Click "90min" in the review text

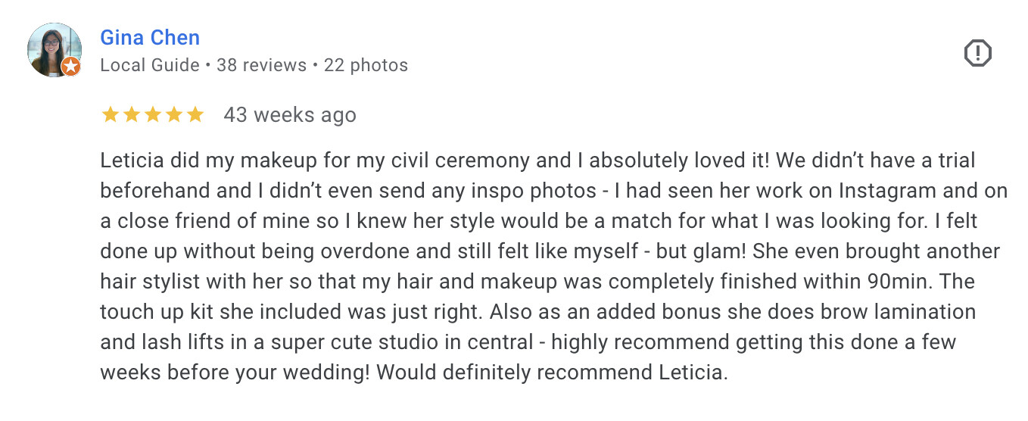902,282
